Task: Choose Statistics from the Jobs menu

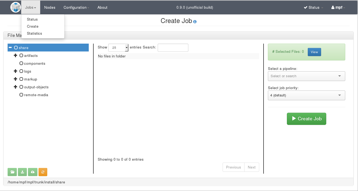Action: coord(34,33)
